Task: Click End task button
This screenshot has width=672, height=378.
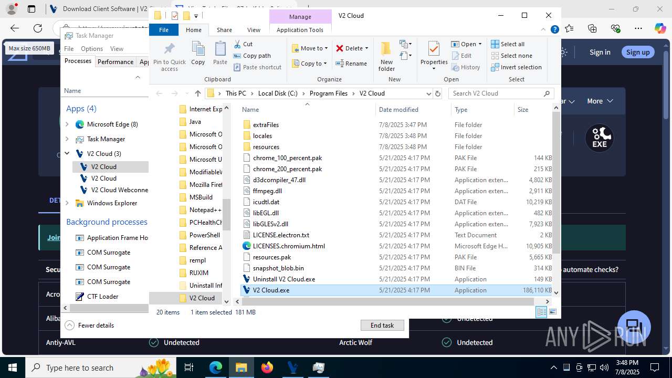Action: point(382,325)
